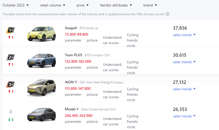The image size is (219, 130).
Task: Open parameter link for AION Y
Action: coord(73,95)
